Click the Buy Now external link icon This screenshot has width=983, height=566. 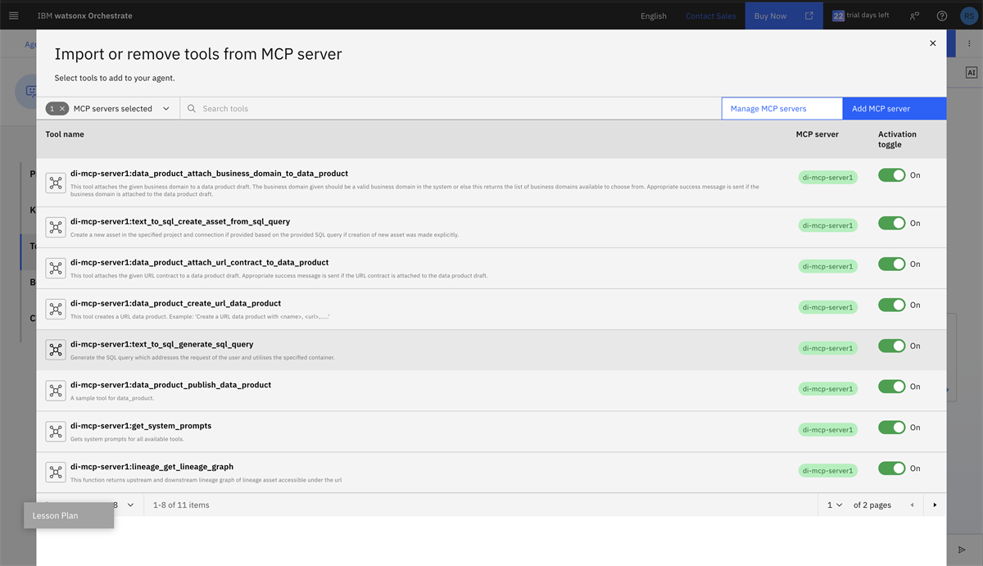(809, 16)
